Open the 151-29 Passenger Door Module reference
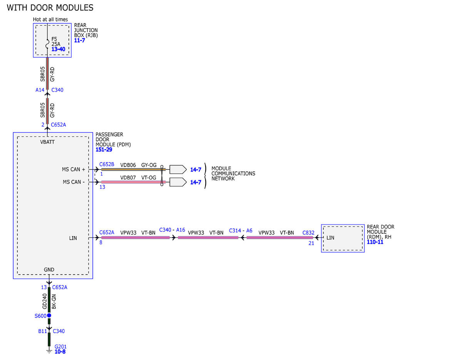Image resolution: width=462 pixels, height=357 pixels. 104,149
